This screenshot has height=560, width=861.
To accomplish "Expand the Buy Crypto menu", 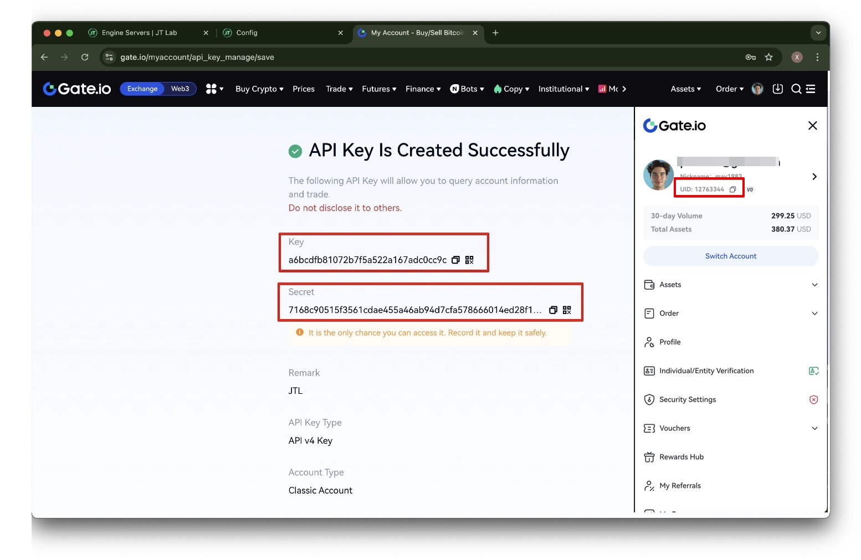I will click(259, 89).
